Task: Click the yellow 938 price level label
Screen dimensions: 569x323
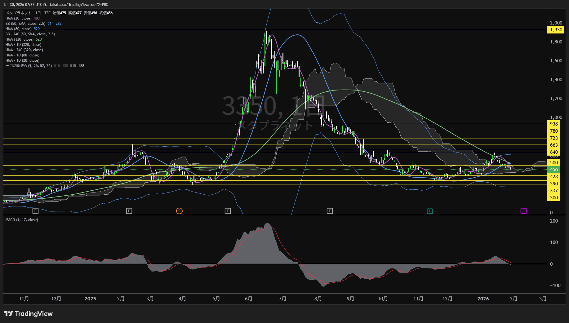Action: [554, 124]
